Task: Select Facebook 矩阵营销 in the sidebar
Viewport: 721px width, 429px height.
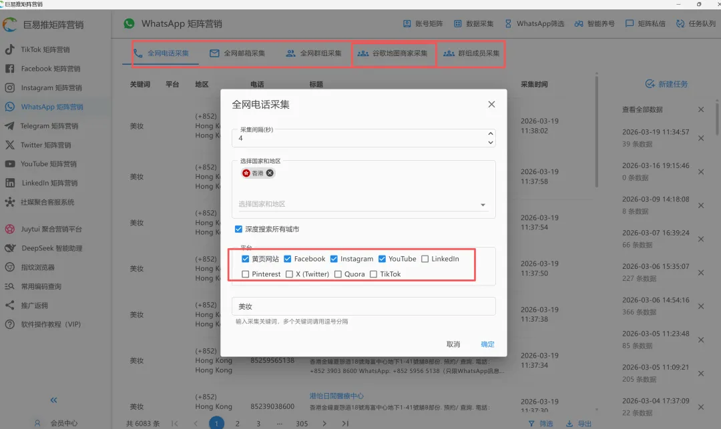Action: coord(49,68)
